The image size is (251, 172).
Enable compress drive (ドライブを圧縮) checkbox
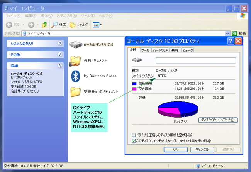[134, 135]
